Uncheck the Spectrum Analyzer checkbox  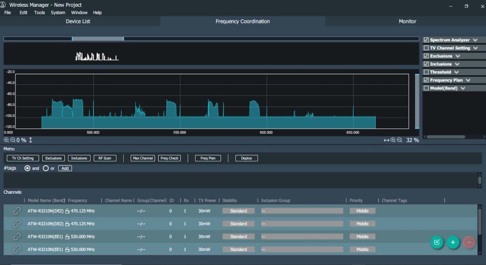click(426, 40)
